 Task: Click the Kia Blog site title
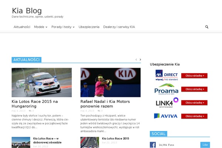[x=27, y=11]
